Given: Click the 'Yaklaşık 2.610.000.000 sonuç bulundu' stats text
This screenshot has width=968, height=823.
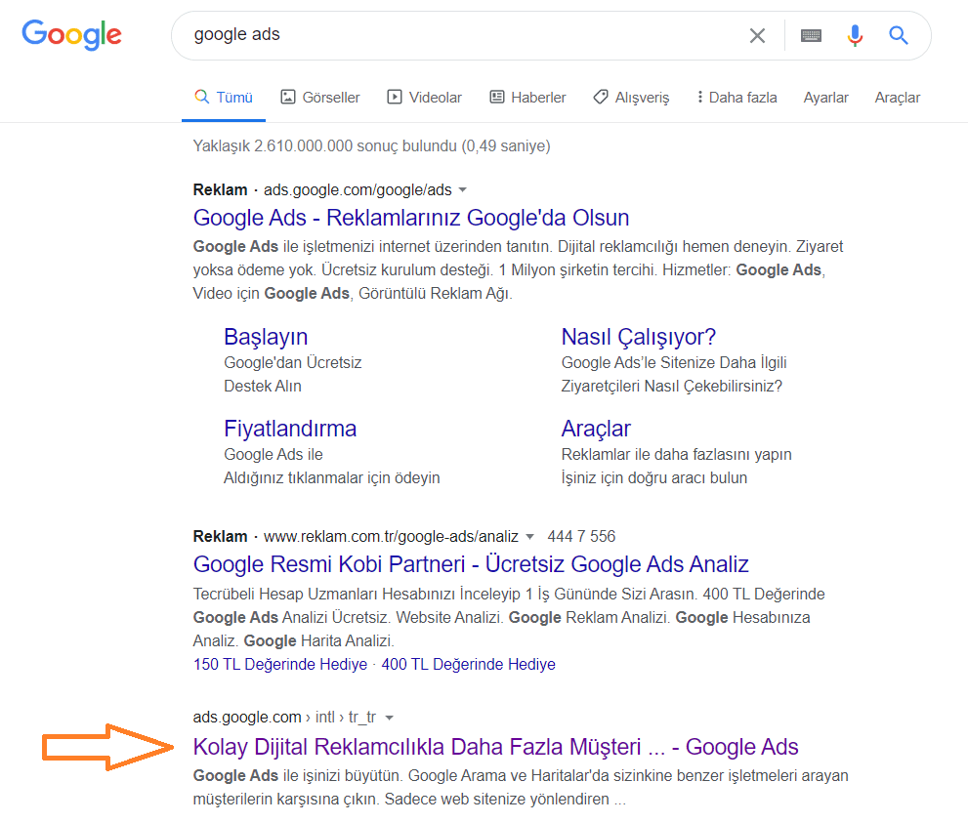Looking at the screenshot, I should 371,146.
